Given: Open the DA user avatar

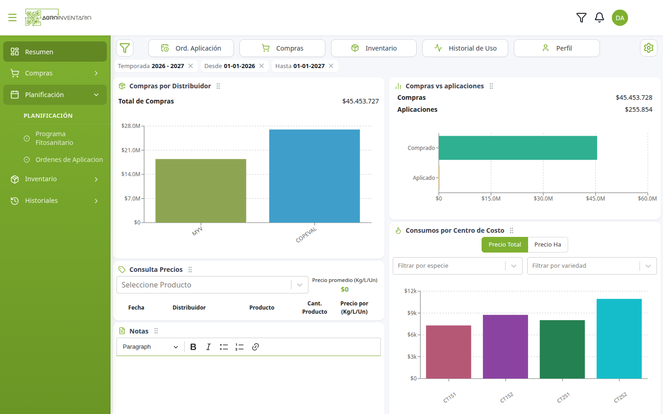Looking at the screenshot, I should (620, 17).
